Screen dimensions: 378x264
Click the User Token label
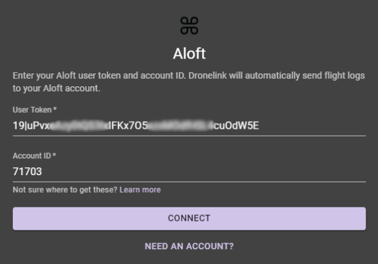point(32,110)
